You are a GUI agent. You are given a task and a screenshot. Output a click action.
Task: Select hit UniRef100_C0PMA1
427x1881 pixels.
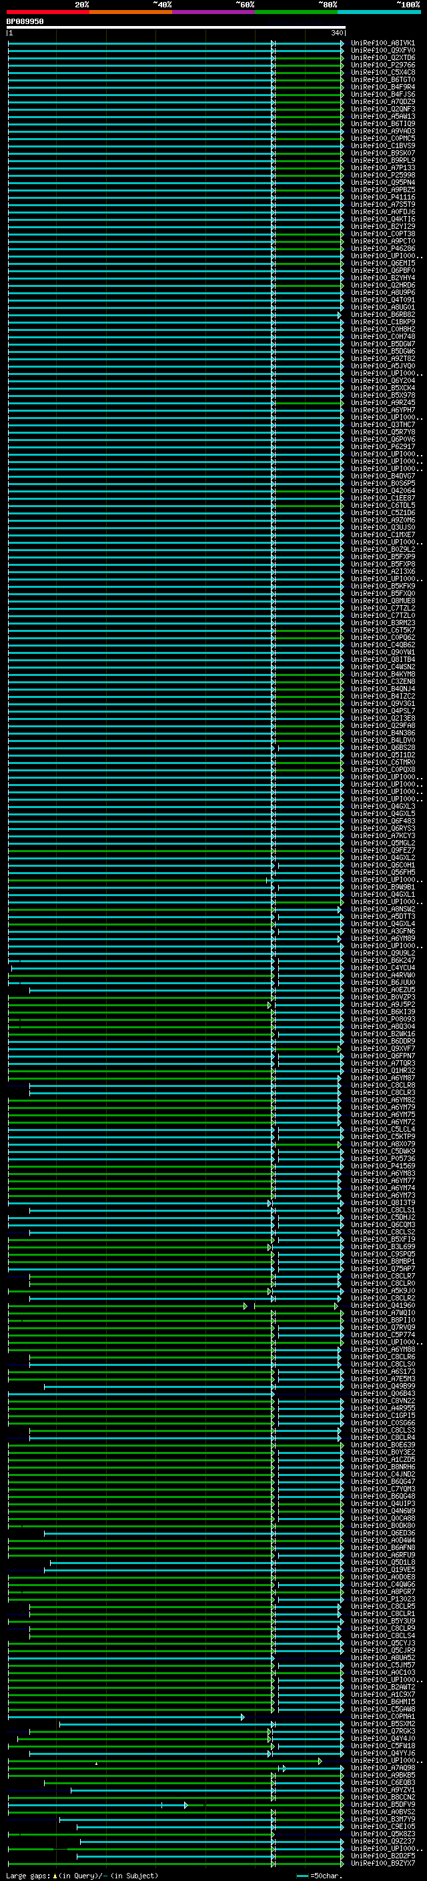(383, 1717)
